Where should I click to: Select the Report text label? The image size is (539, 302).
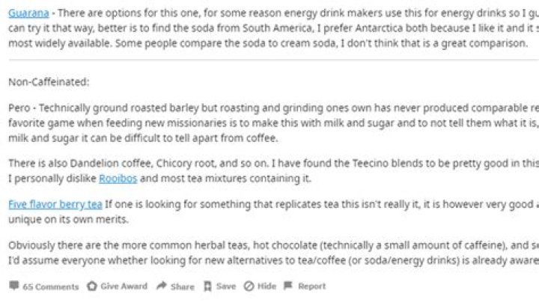click(x=312, y=286)
